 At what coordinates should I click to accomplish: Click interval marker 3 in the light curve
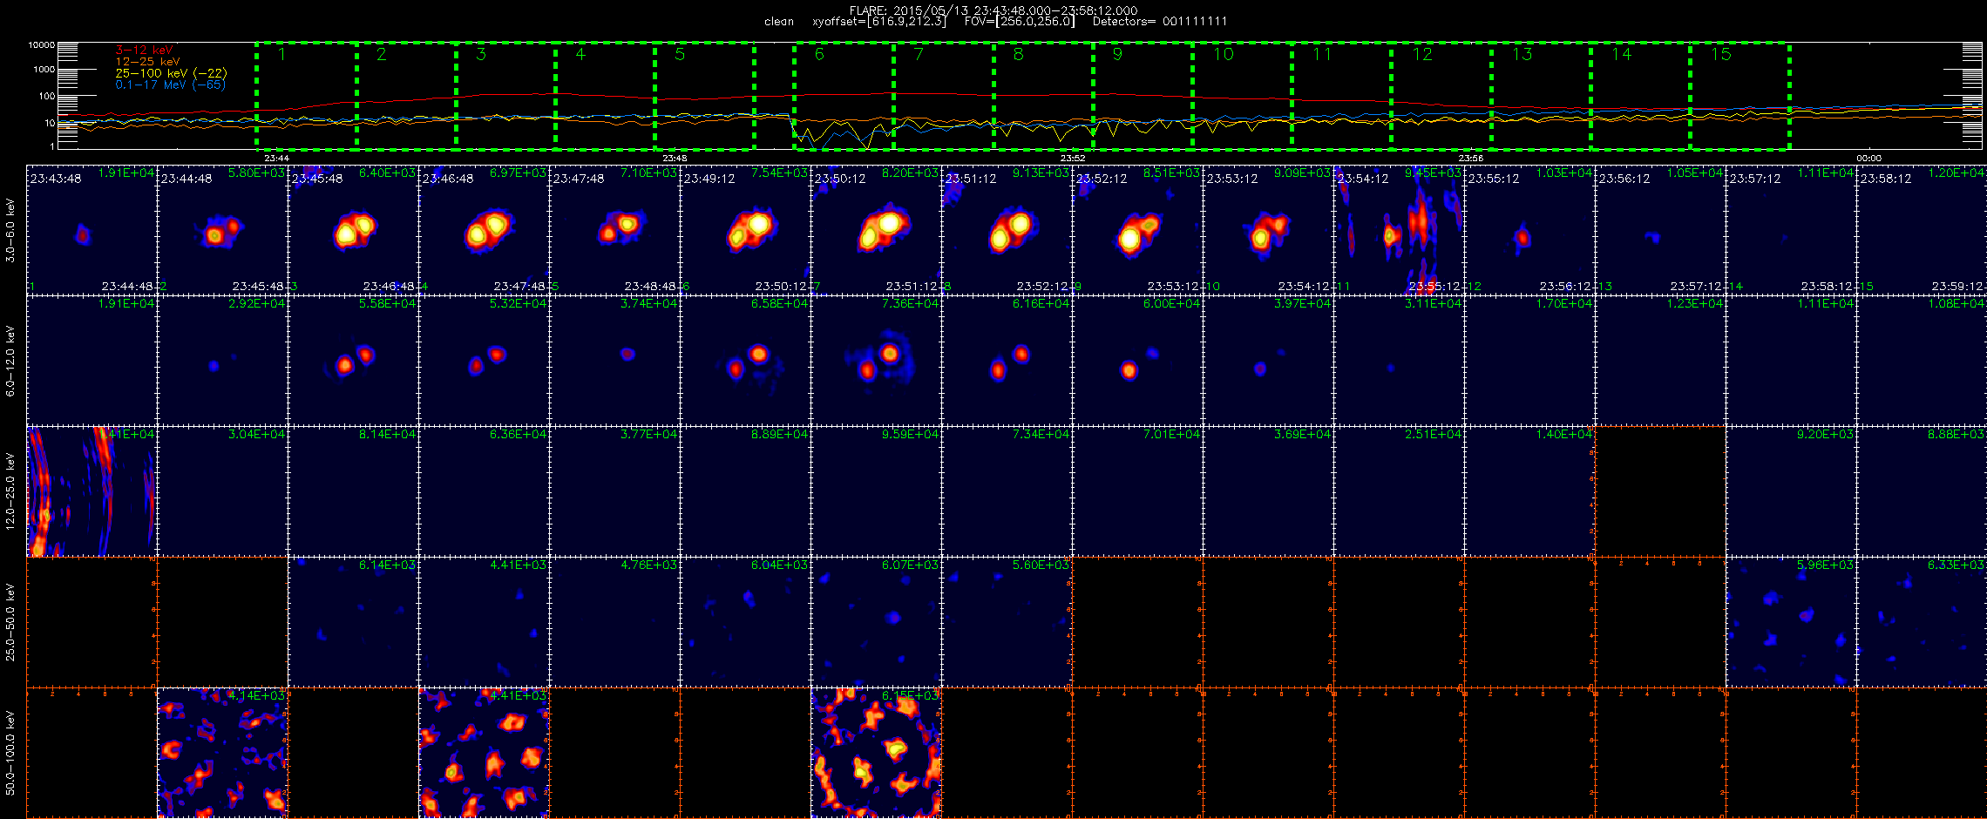pyautogui.click(x=481, y=55)
